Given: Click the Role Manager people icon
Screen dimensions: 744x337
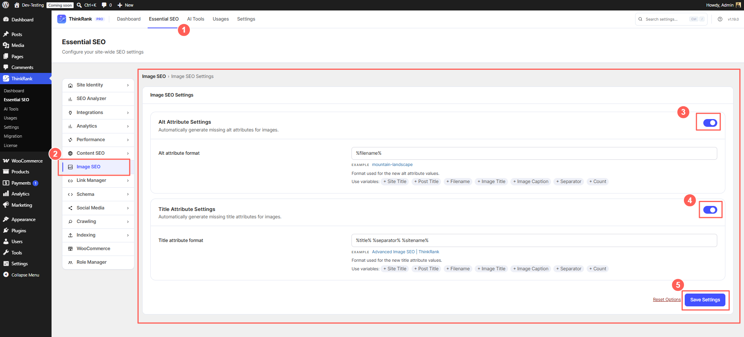Looking at the screenshot, I should tap(70, 263).
